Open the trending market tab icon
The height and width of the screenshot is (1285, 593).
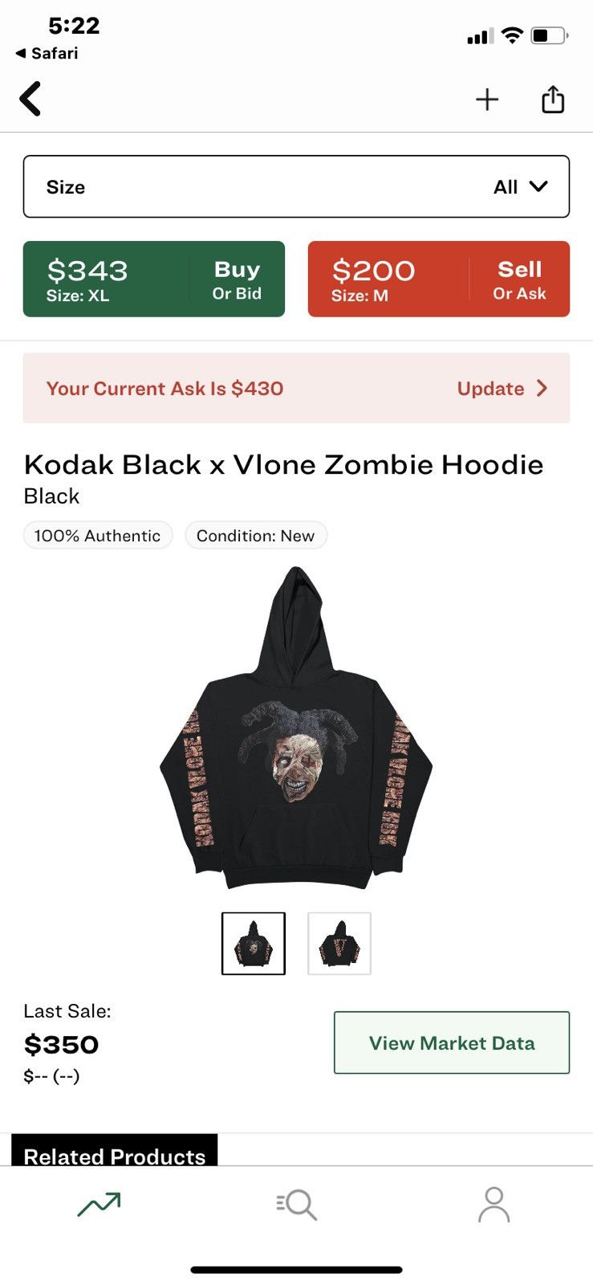(x=99, y=1204)
